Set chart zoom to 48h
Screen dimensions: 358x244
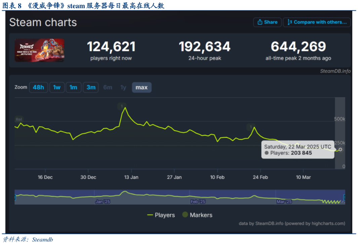pos(38,88)
